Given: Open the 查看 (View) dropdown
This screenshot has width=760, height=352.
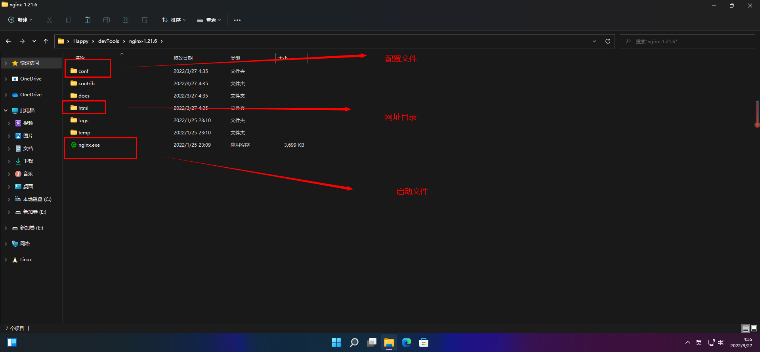Looking at the screenshot, I should (209, 20).
